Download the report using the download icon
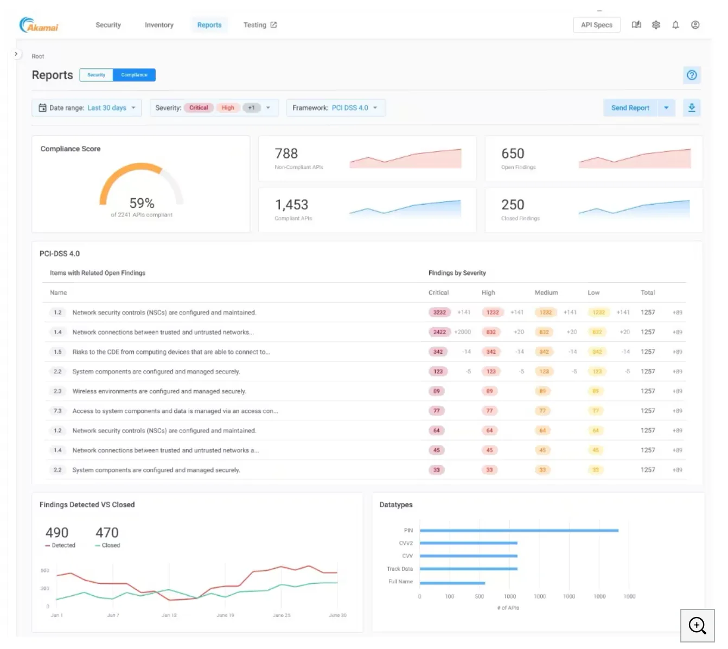The image size is (728, 649). click(x=692, y=107)
